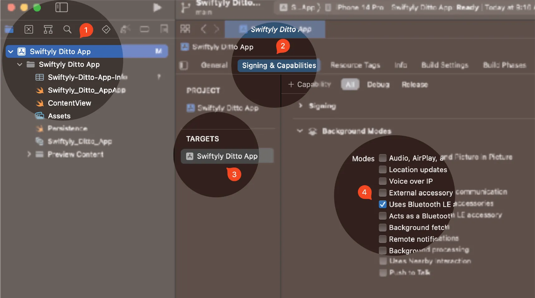535x298 pixels.
Task: Expand the Signing section
Action: pyautogui.click(x=301, y=106)
